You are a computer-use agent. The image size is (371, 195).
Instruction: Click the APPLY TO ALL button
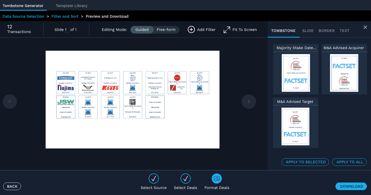tap(349, 162)
